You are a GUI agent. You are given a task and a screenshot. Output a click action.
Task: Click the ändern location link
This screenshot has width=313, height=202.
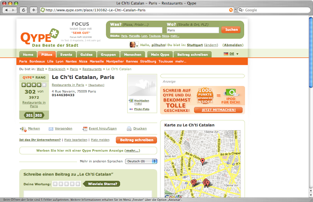pyautogui.click(x=211, y=45)
